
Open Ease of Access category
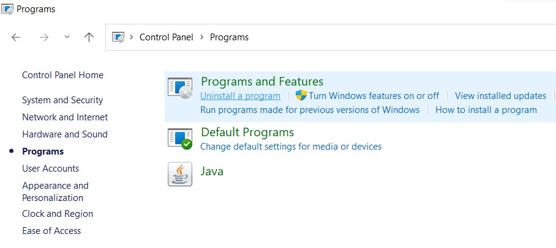coord(51,231)
